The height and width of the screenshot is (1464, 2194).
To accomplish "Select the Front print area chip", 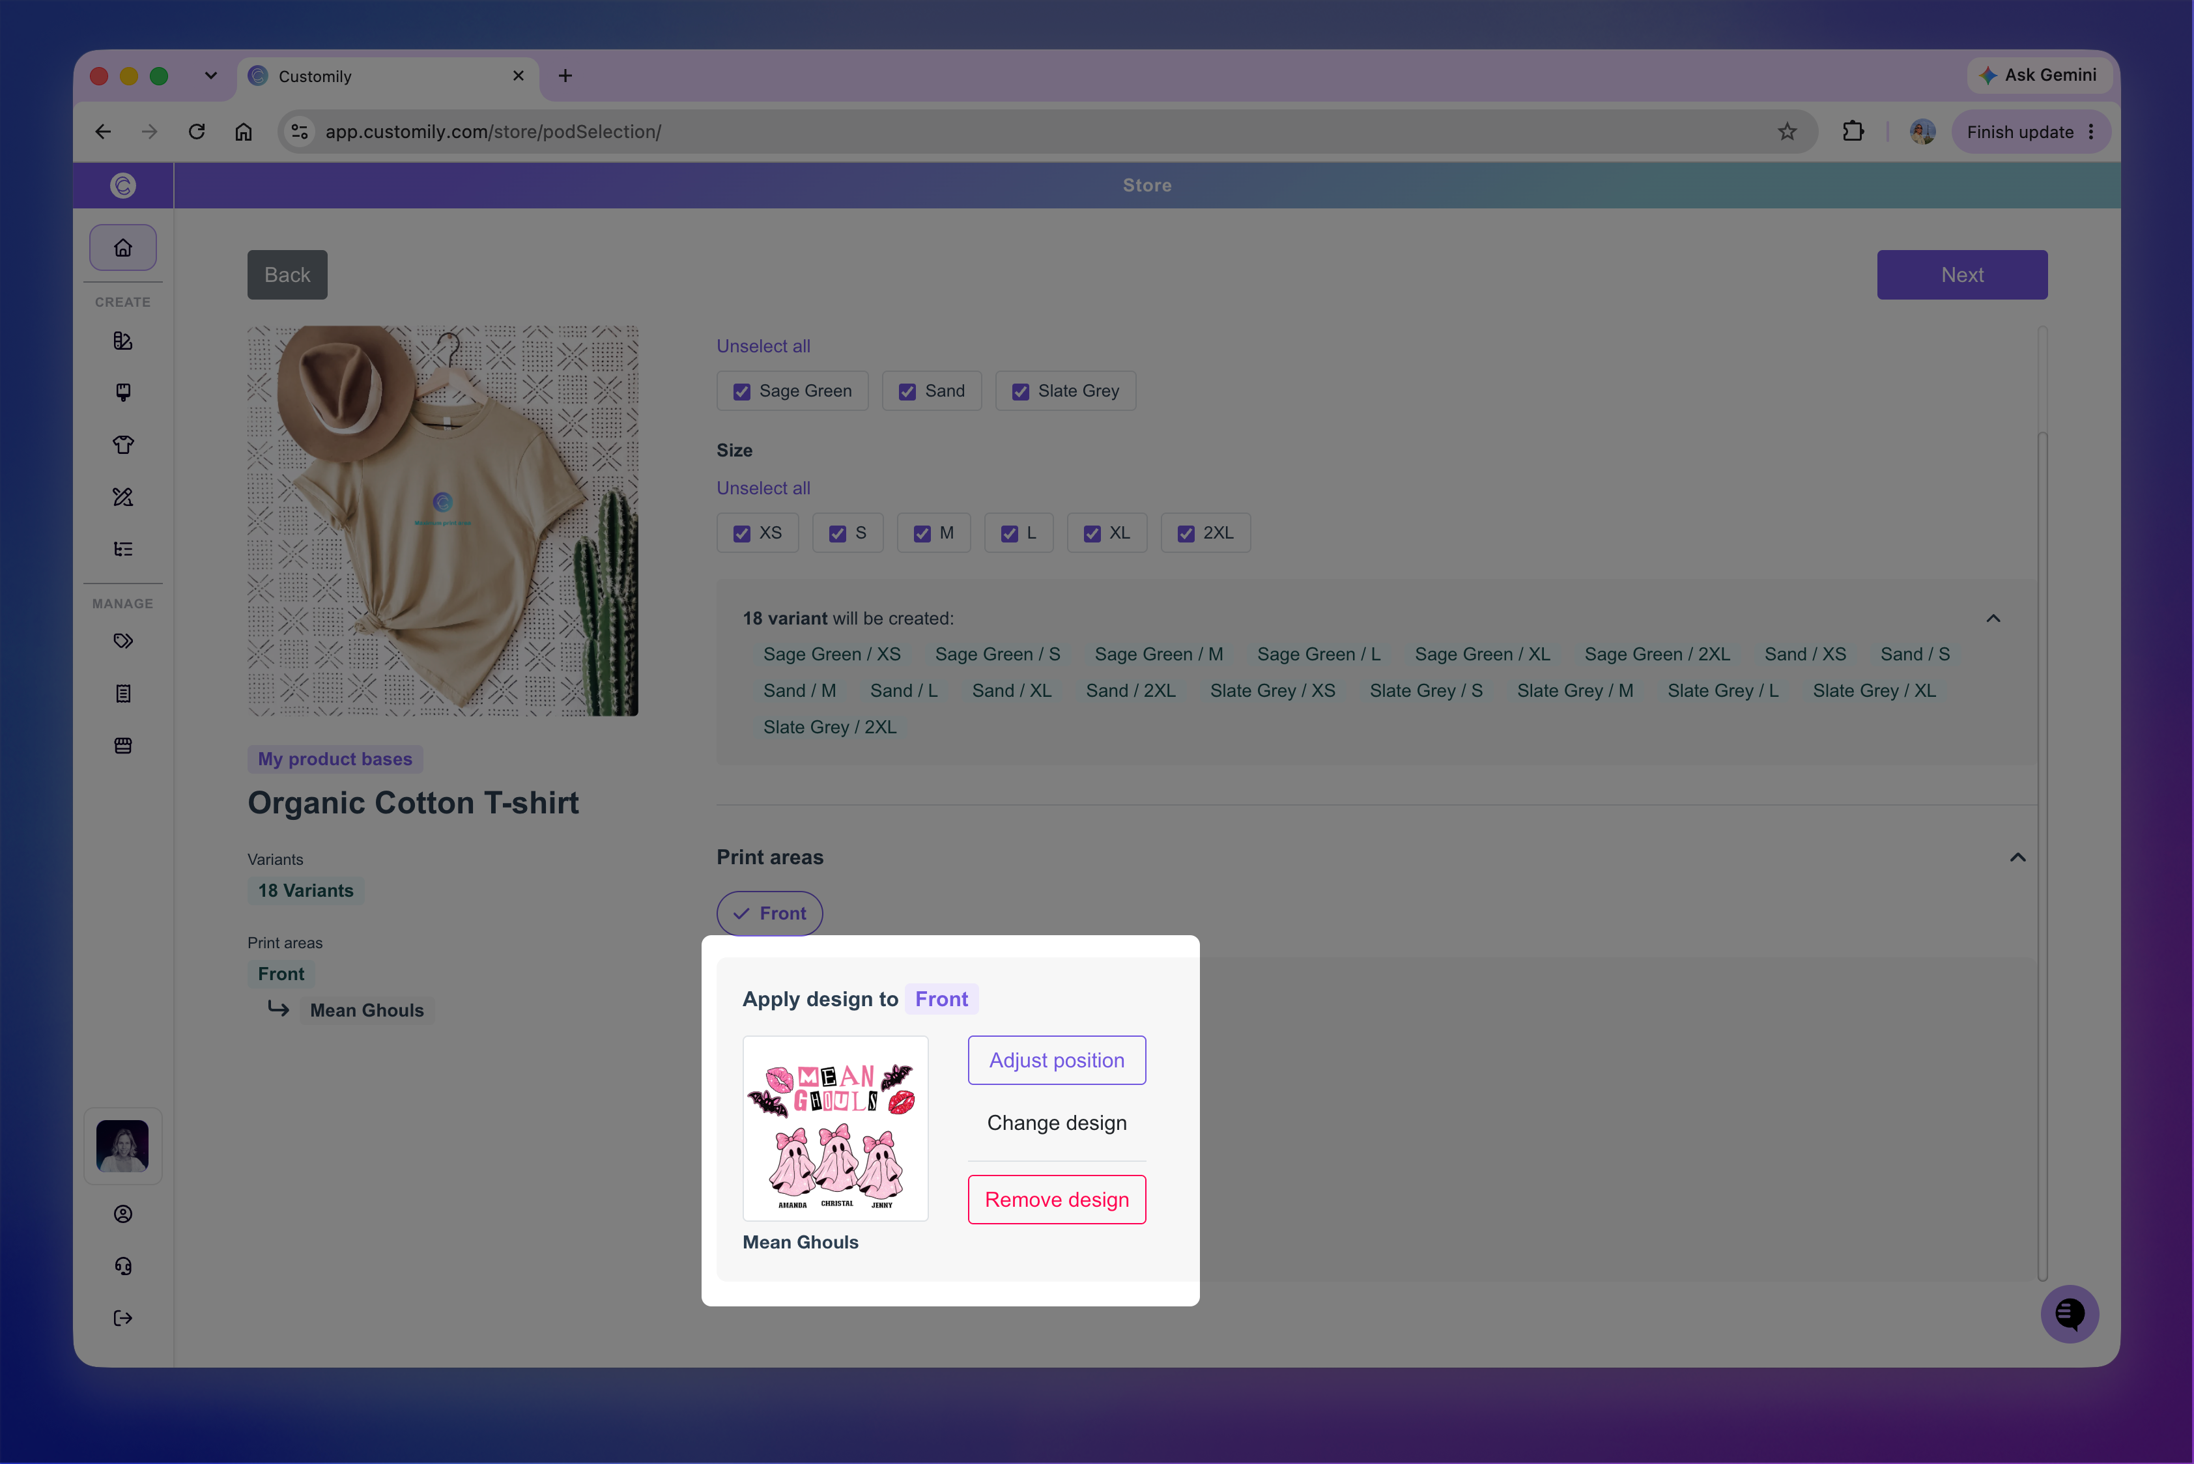I will (769, 913).
